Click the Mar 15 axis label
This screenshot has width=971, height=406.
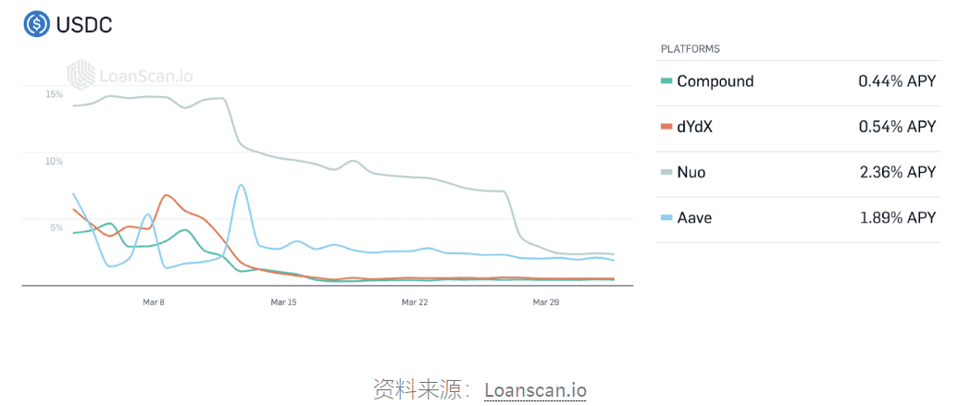coord(283,302)
